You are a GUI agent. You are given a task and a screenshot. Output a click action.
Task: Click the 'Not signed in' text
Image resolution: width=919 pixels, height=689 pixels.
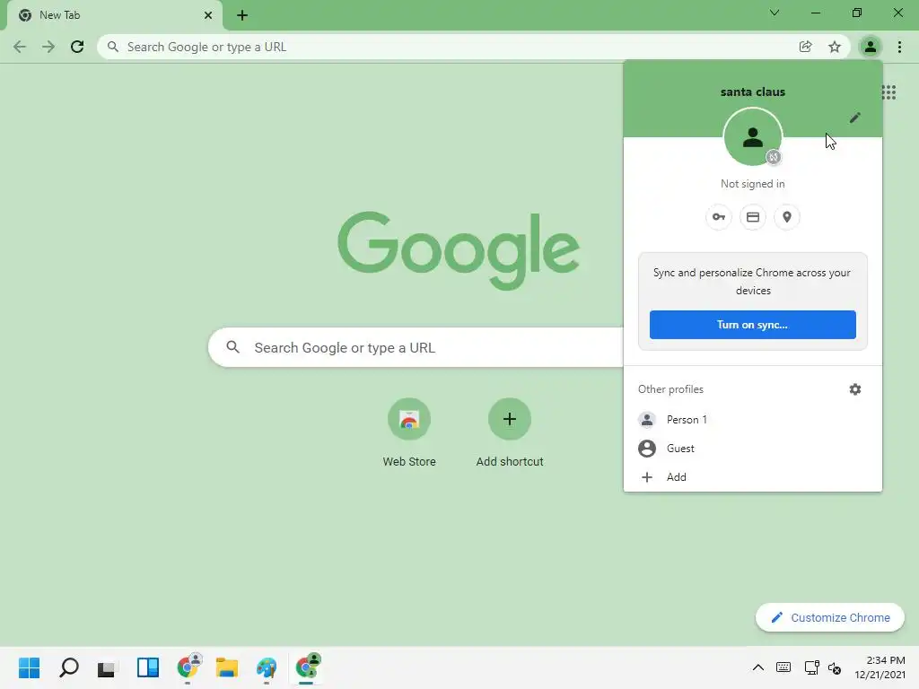tap(753, 184)
